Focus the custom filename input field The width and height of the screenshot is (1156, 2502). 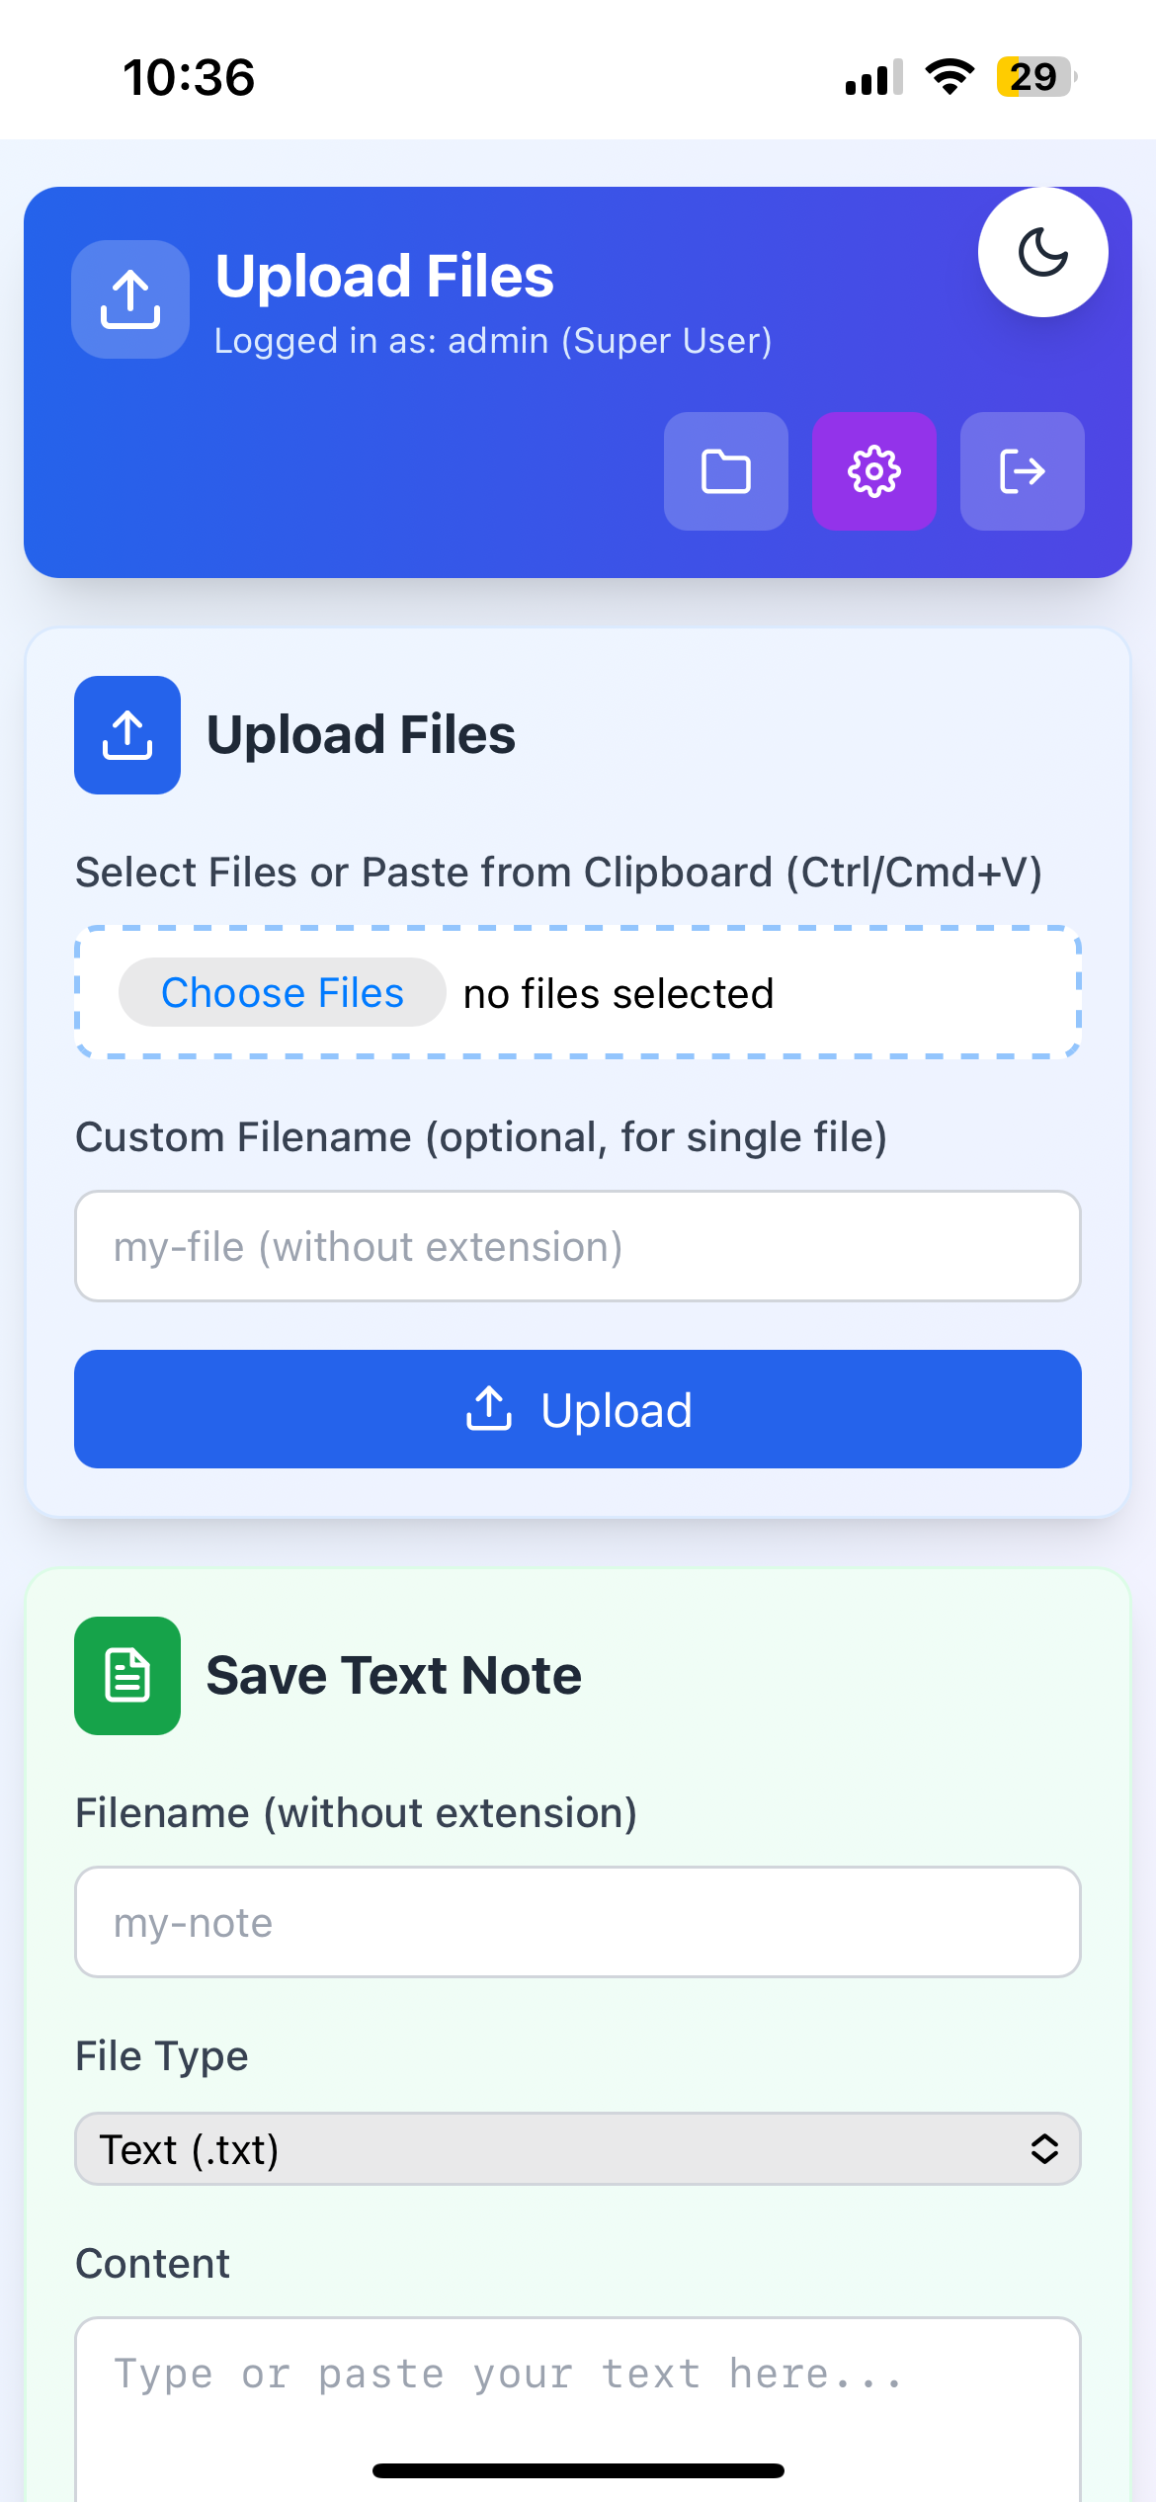click(577, 1246)
